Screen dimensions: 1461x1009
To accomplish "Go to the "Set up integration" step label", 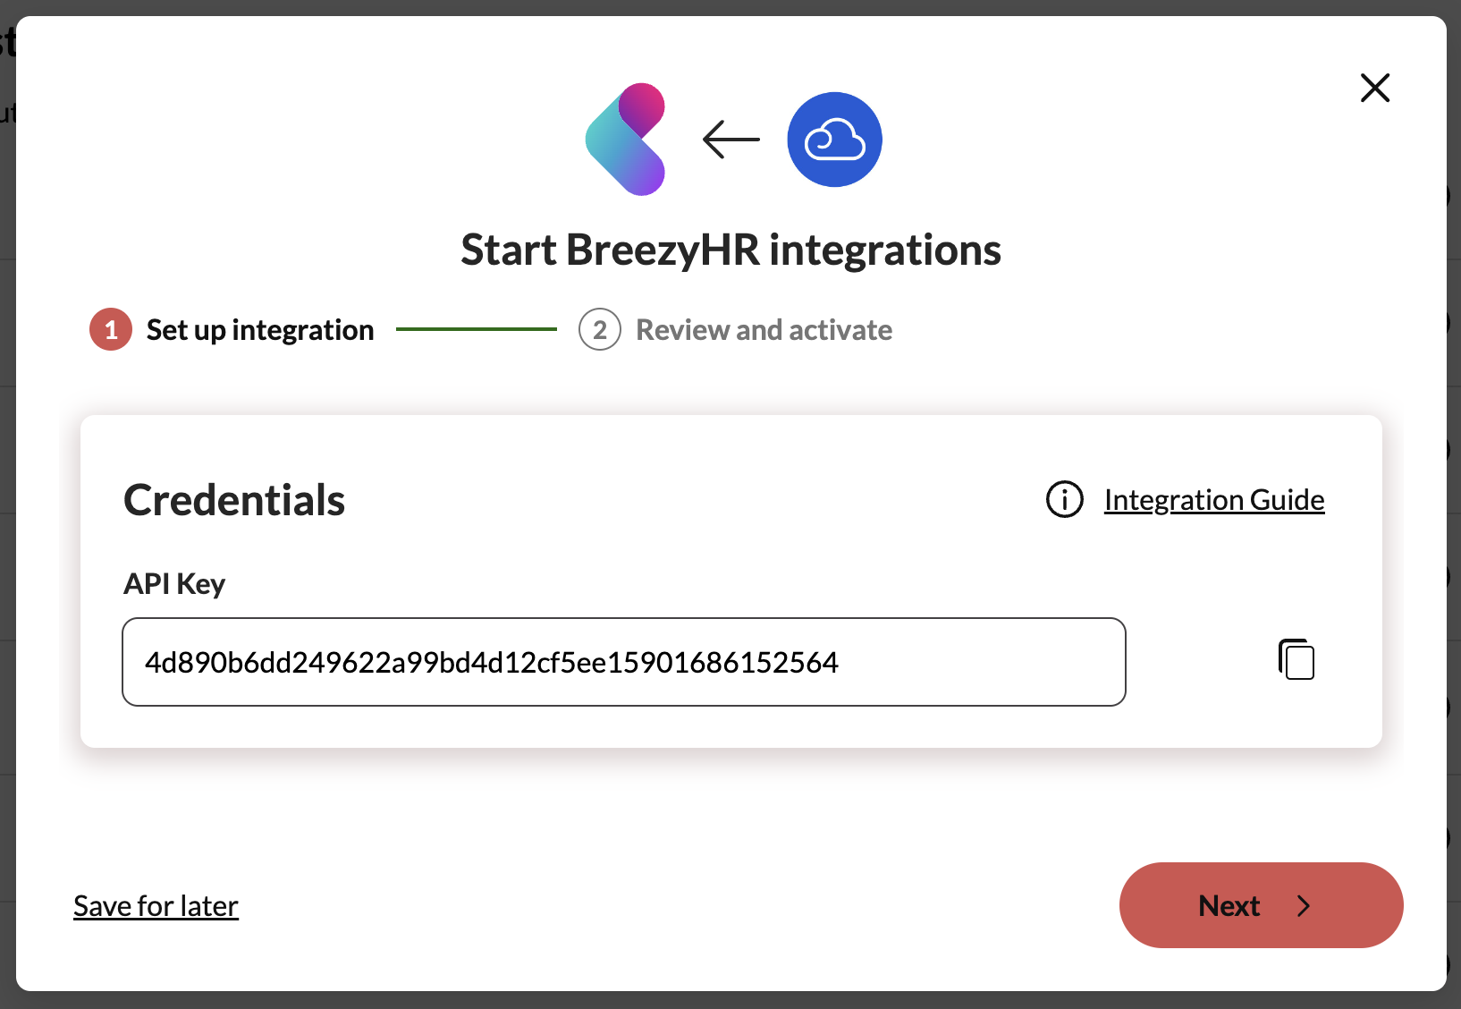I will tap(259, 330).
